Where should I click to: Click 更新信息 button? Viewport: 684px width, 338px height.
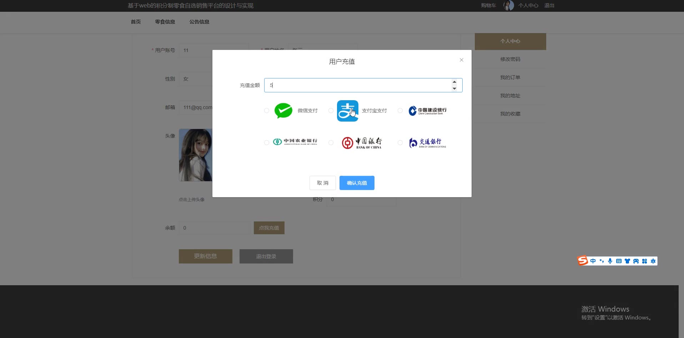(206, 256)
